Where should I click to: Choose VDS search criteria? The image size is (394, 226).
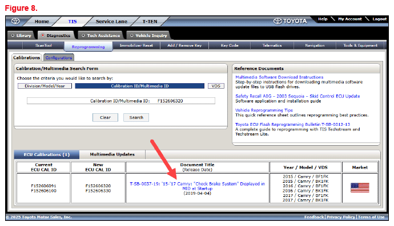coord(216,86)
